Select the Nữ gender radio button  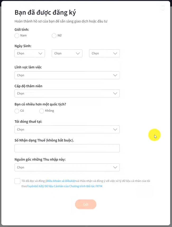[x=54, y=36]
